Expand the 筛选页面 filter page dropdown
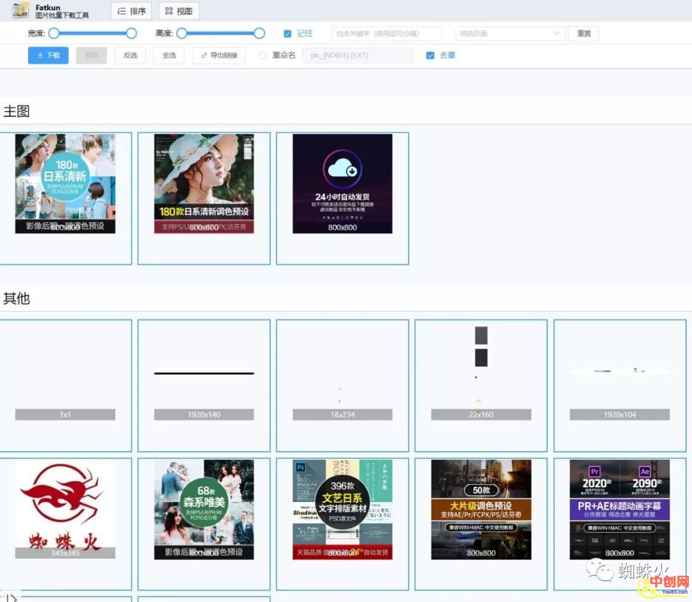 pyautogui.click(x=510, y=33)
